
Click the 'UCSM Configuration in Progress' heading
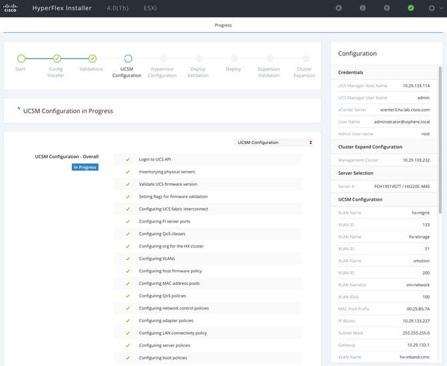[68, 111]
